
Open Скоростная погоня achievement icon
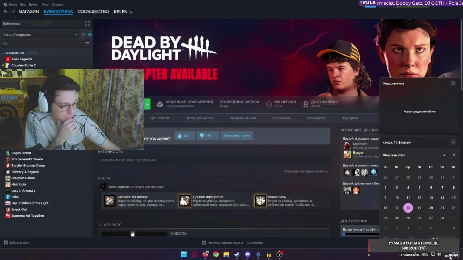(110, 201)
